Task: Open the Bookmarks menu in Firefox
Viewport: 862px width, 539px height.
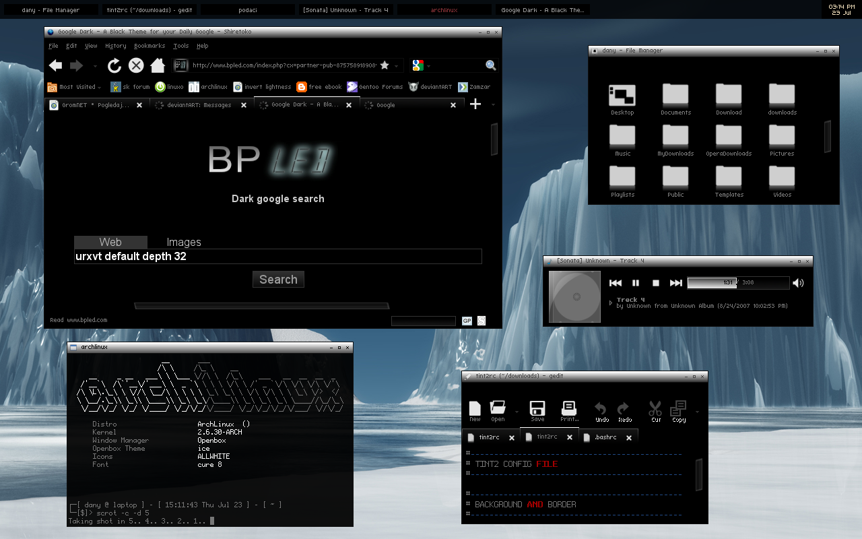Action: pyautogui.click(x=150, y=46)
